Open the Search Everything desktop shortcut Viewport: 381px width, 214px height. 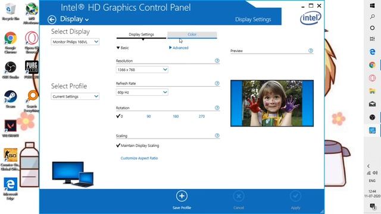coord(32,101)
